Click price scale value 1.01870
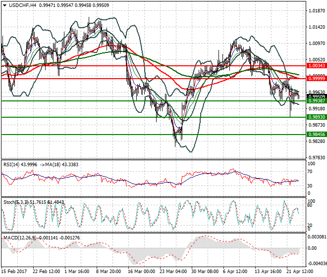This screenshot has width=327, height=277. (317, 11)
